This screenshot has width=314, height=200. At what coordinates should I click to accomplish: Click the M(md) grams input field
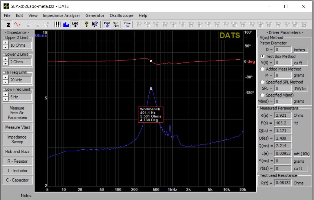tap(283, 101)
